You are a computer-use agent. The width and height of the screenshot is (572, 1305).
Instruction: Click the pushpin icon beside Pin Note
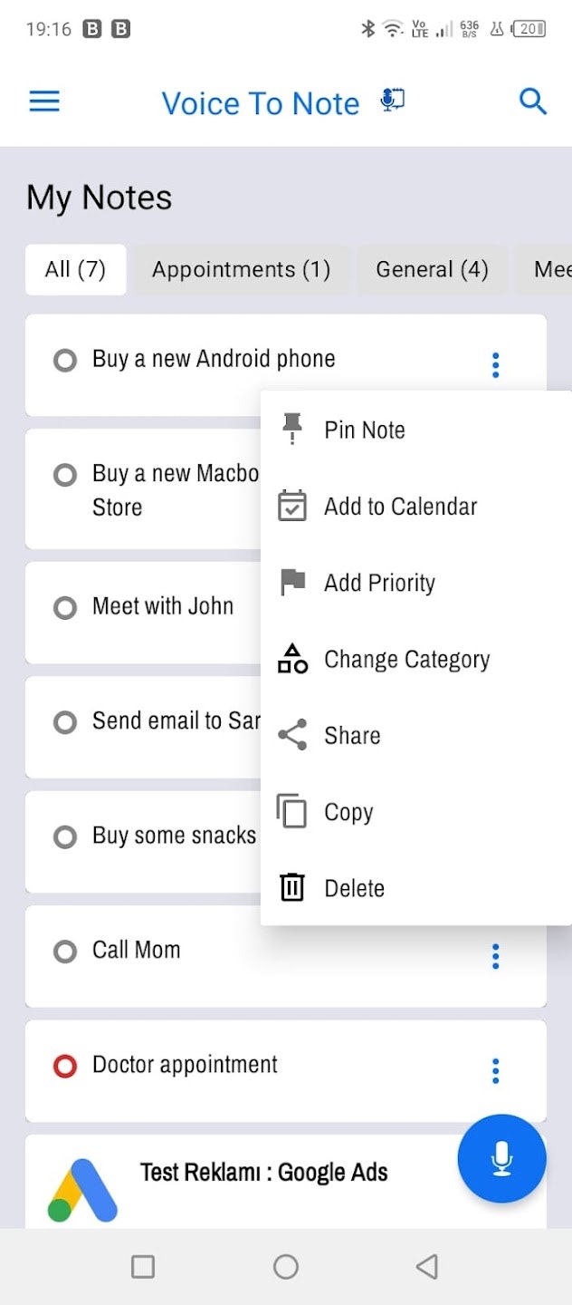click(x=291, y=430)
